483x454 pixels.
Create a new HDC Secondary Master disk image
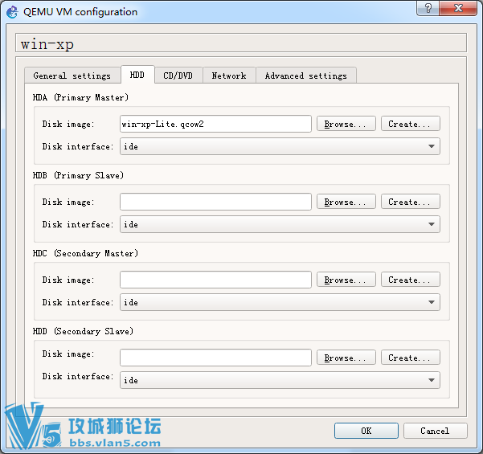tap(411, 280)
